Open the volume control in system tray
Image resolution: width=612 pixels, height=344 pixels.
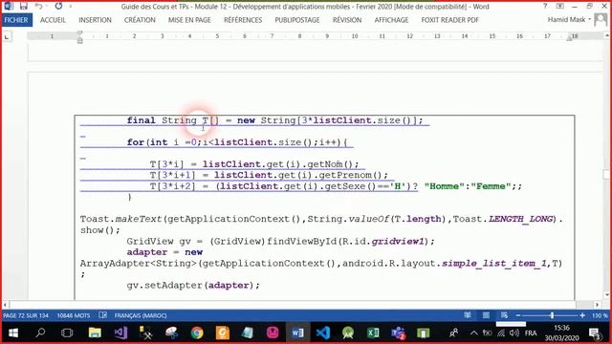coord(514,333)
